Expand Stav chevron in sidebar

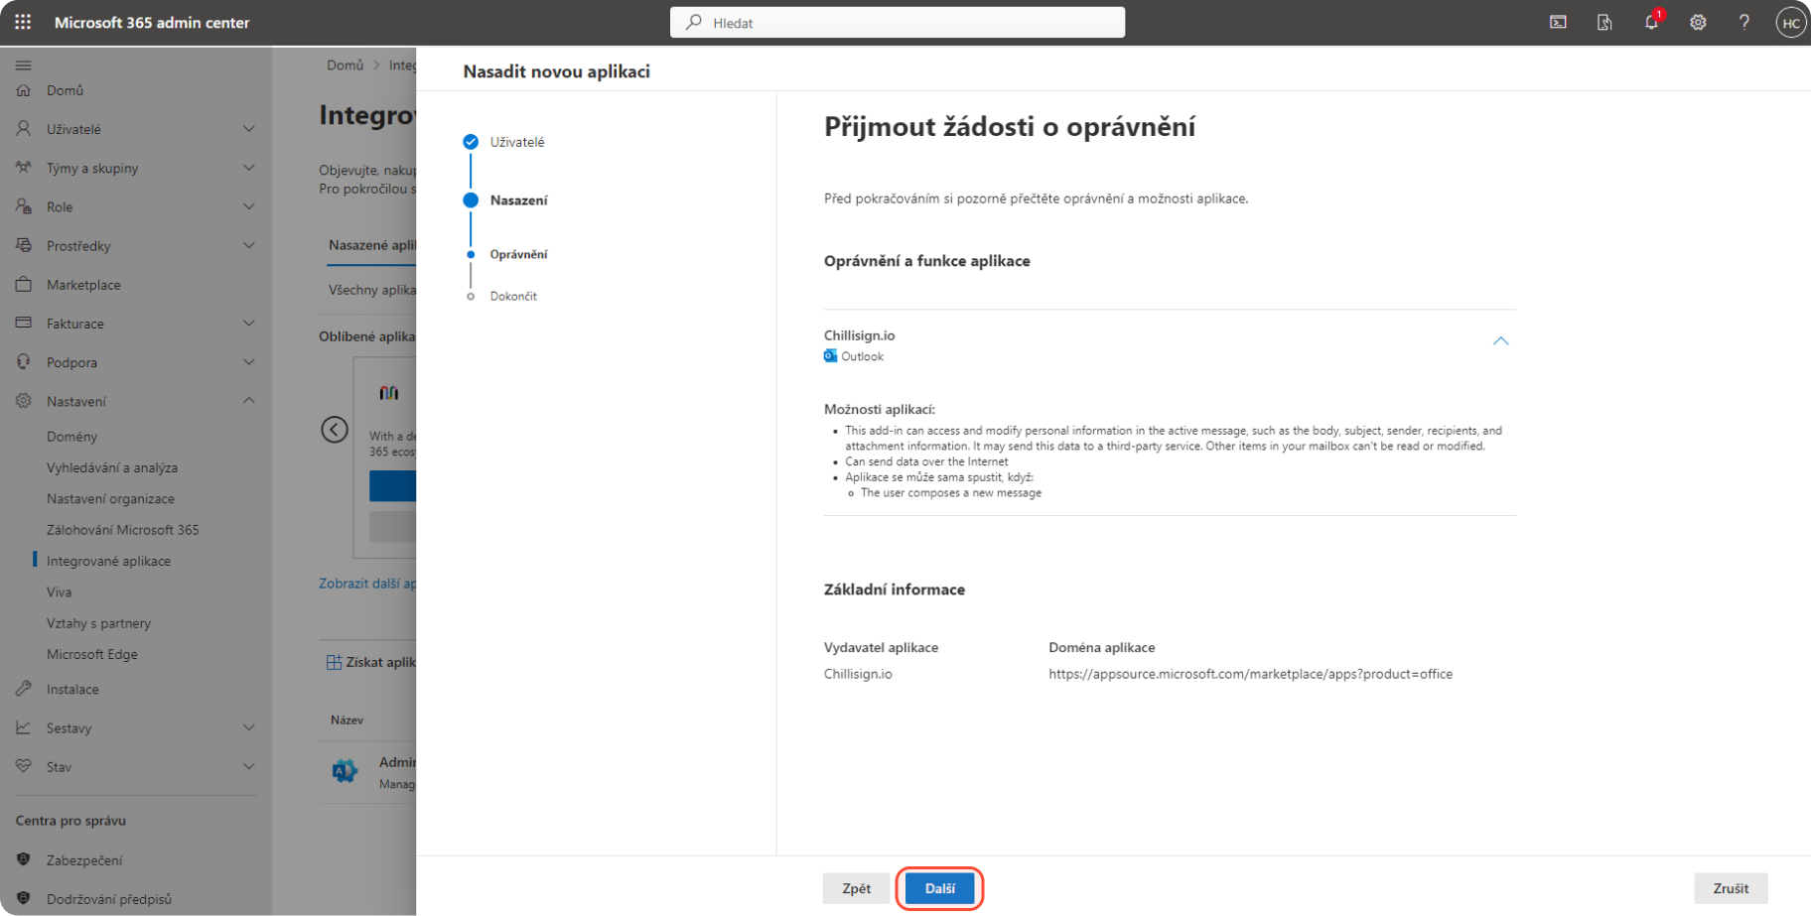click(x=249, y=766)
